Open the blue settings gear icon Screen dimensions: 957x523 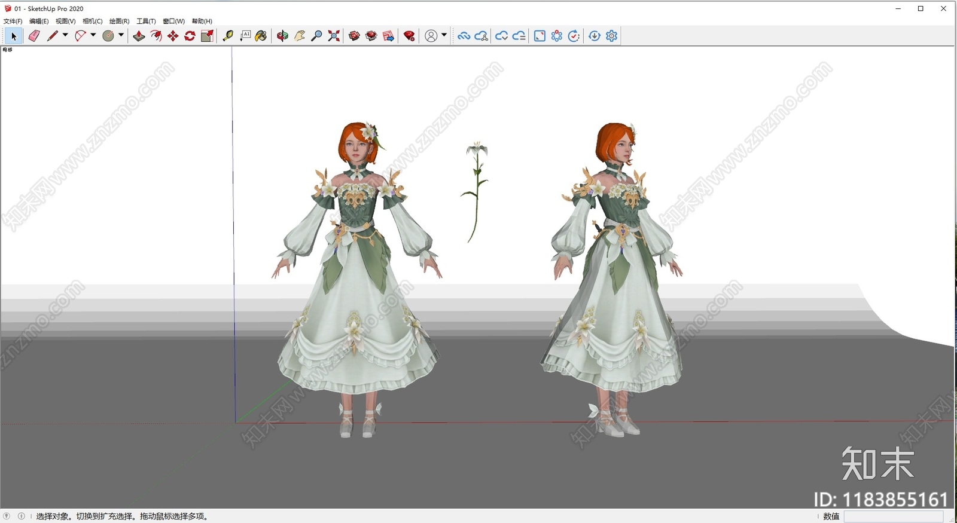pyautogui.click(x=611, y=36)
